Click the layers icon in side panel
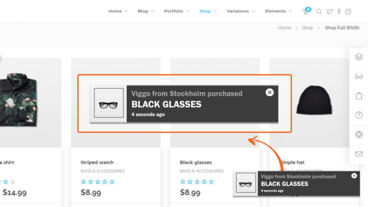This screenshot has height=207, width=368. [359, 57]
